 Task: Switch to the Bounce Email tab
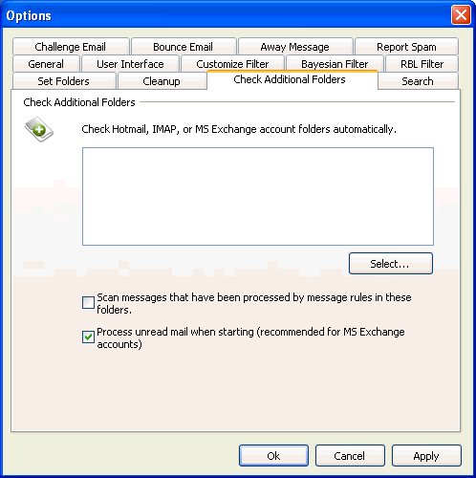(x=184, y=47)
